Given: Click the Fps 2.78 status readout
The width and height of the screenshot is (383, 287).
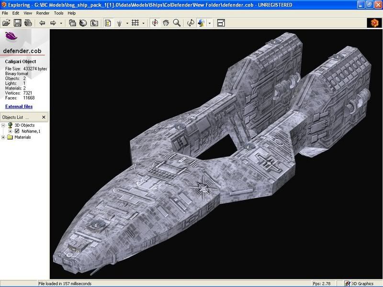Looking at the screenshot, I should coord(322,284).
